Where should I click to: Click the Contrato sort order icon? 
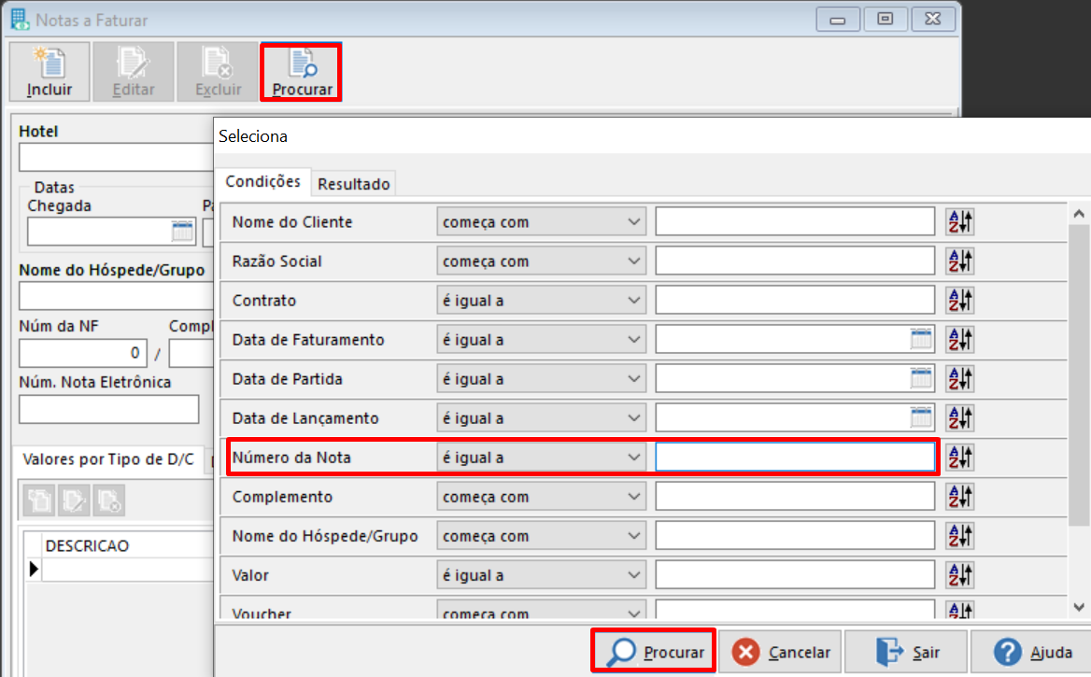(x=959, y=301)
